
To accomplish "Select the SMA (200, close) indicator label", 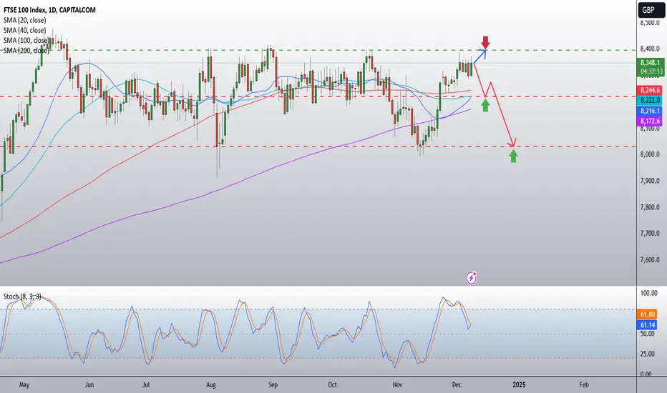I will tap(26, 51).
